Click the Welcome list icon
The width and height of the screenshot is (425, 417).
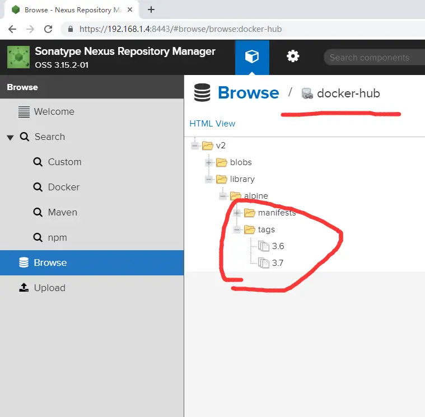click(24, 111)
